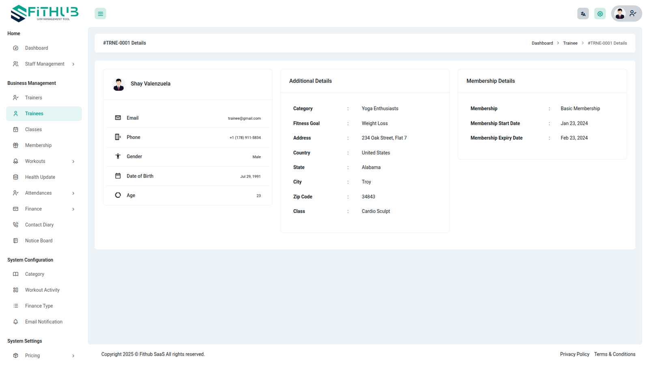
Task: Click Shay Valenzuela's profile picture
Action: [118, 84]
